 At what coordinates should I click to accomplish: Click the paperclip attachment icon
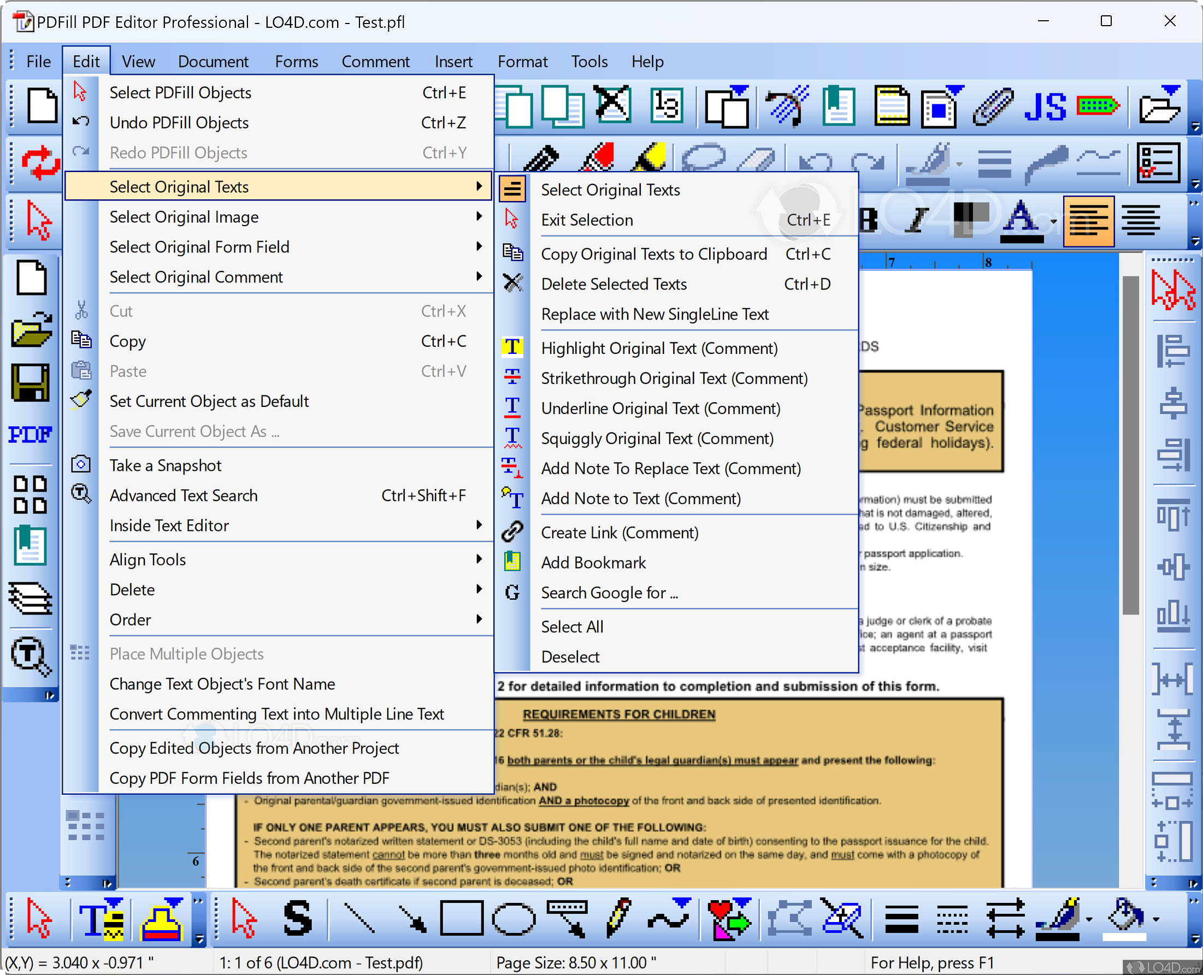pyautogui.click(x=993, y=107)
